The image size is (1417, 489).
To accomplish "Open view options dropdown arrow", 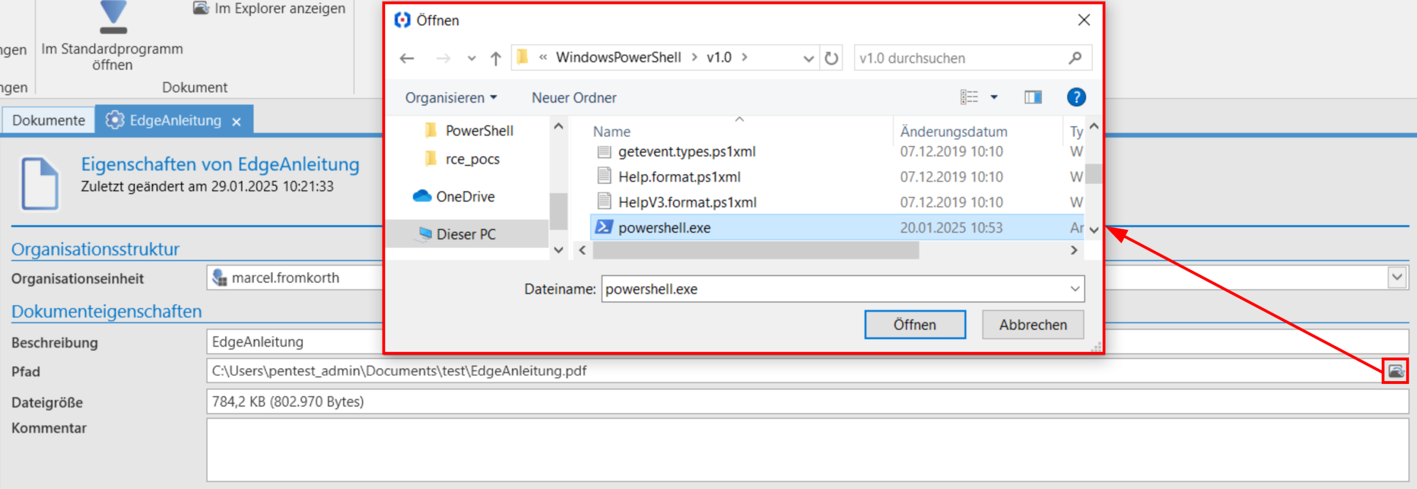I will point(994,97).
